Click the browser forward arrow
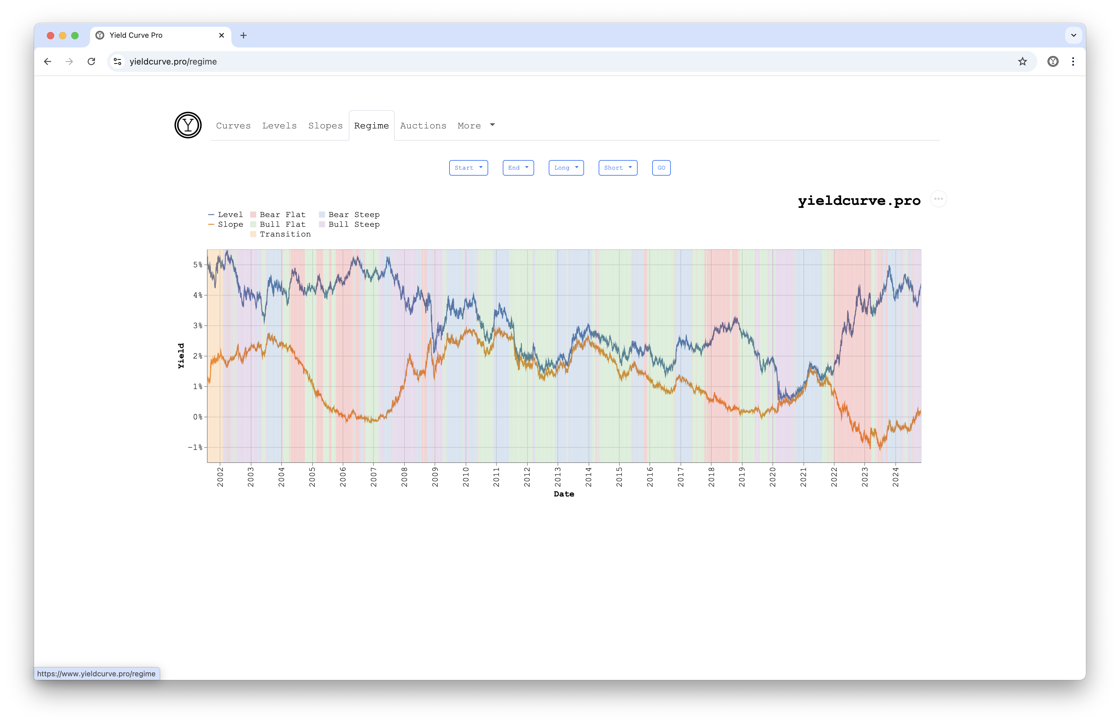 click(x=69, y=61)
